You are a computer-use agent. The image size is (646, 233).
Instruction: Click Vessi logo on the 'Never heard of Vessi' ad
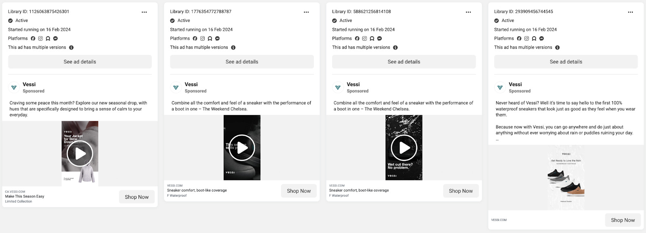[x=500, y=87]
